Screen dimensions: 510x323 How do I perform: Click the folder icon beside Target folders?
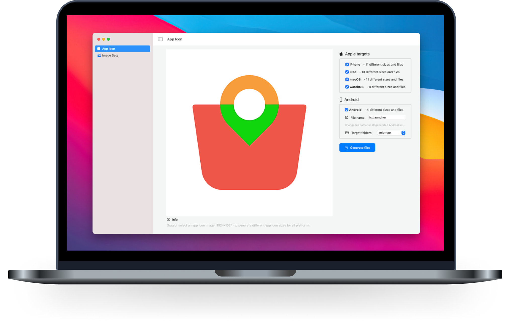(345, 133)
